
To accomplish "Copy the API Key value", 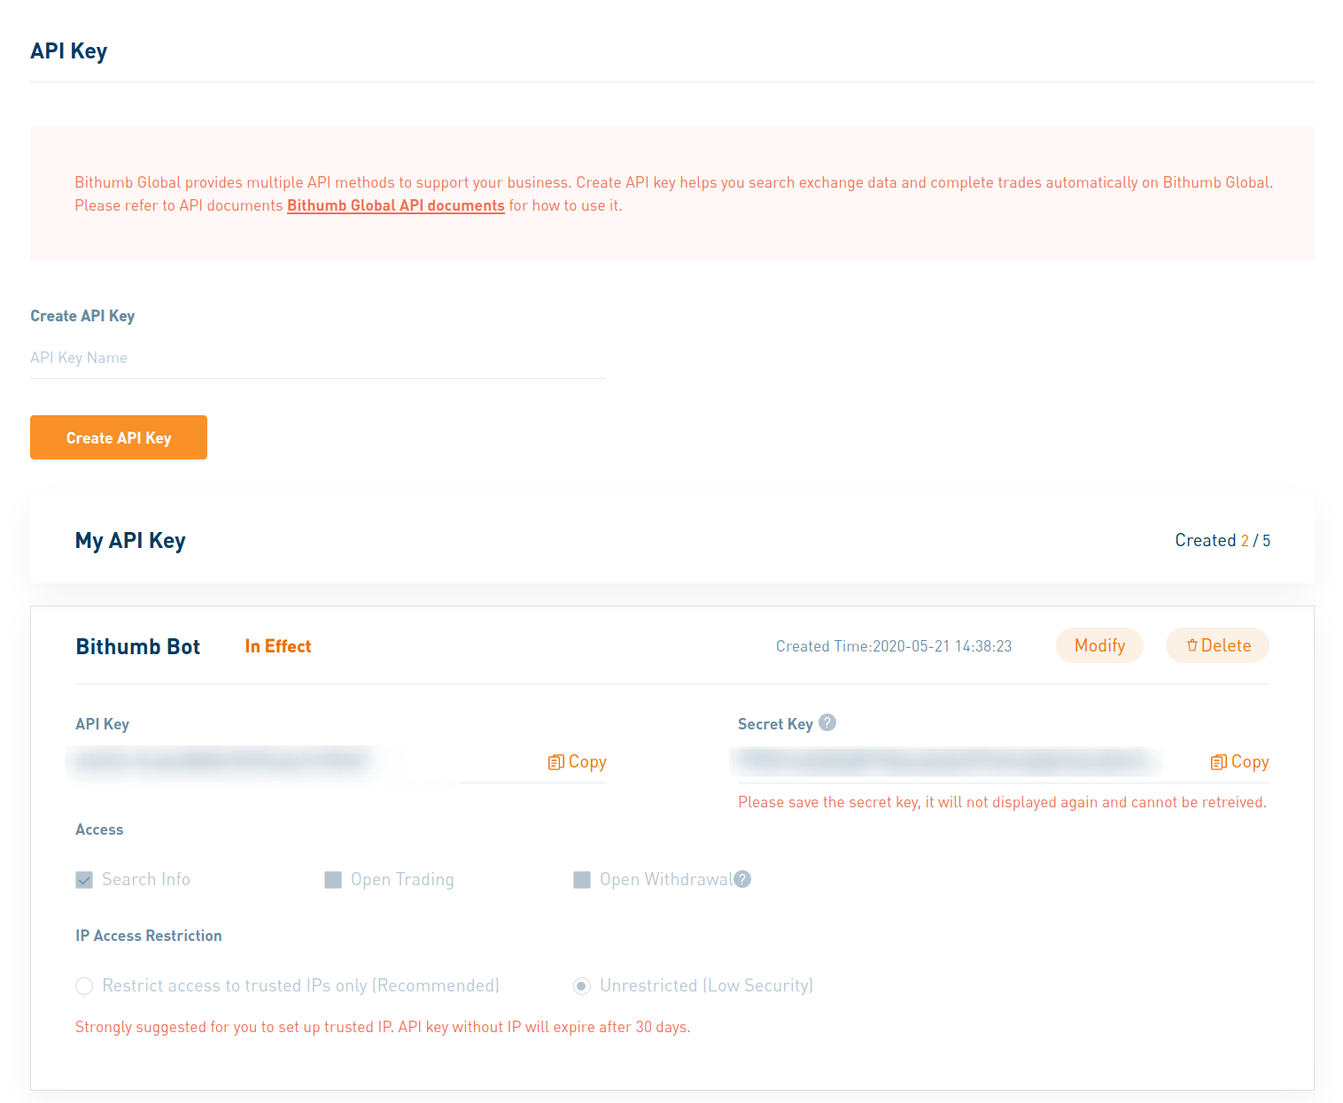I will pyautogui.click(x=578, y=762).
